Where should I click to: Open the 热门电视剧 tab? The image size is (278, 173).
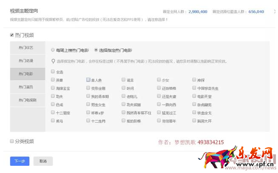coord(27,100)
